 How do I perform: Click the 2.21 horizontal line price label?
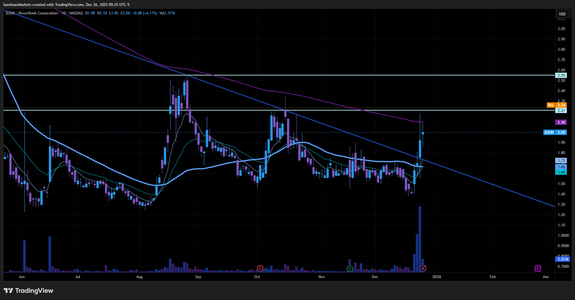point(561,111)
